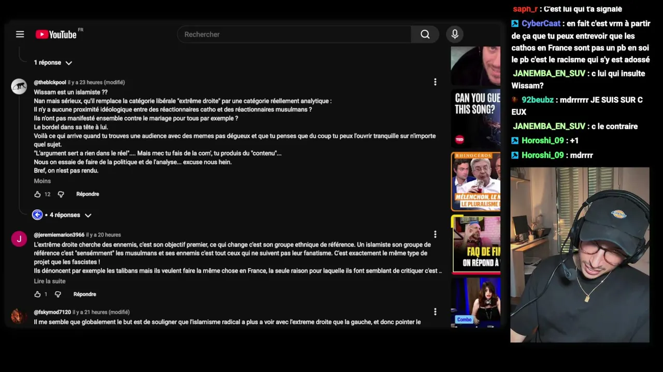This screenshot has width=663, height=372.
Task: Expand the '1 réponse' replies thread
Action: click(53, 63)
